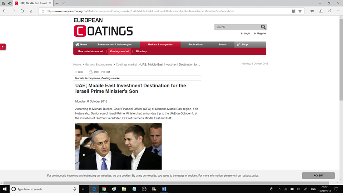
Task: Click the site Search input field
Action: point(237,27)
